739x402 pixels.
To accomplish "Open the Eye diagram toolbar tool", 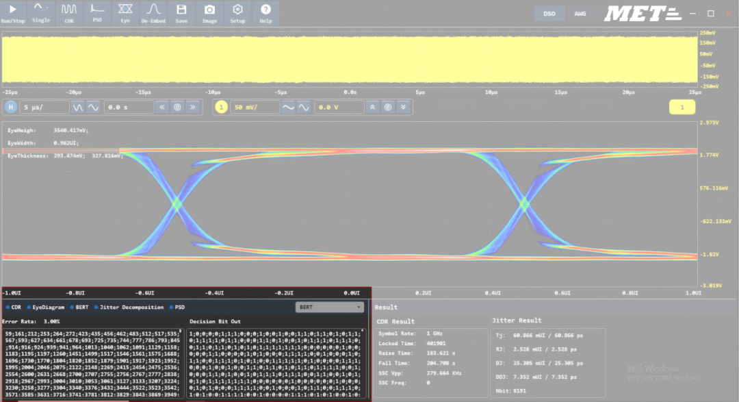I will 125,13.
